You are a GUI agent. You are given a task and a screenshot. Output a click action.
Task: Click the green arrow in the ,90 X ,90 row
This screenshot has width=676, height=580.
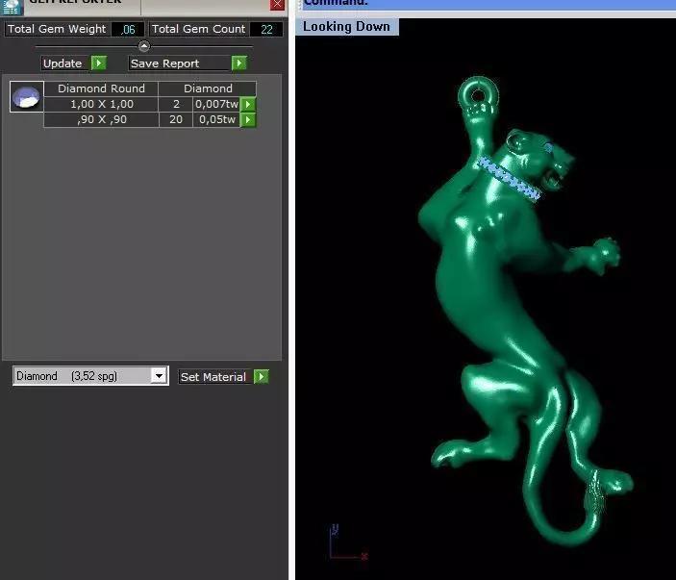pyautogui.click(x=248, y=119)
